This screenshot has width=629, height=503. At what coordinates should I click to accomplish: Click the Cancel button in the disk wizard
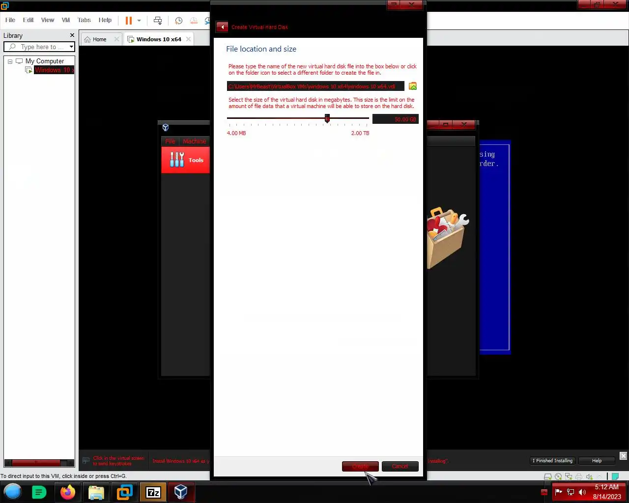tap(400, 466)
